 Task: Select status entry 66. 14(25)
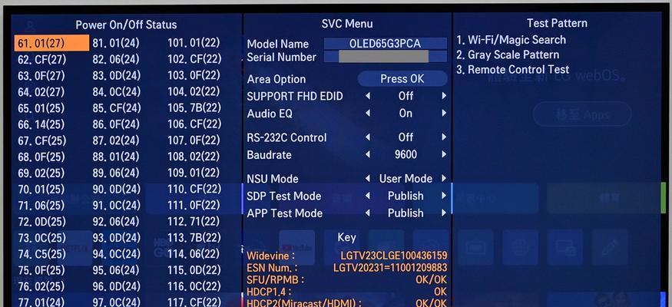(x=41, y=124)
